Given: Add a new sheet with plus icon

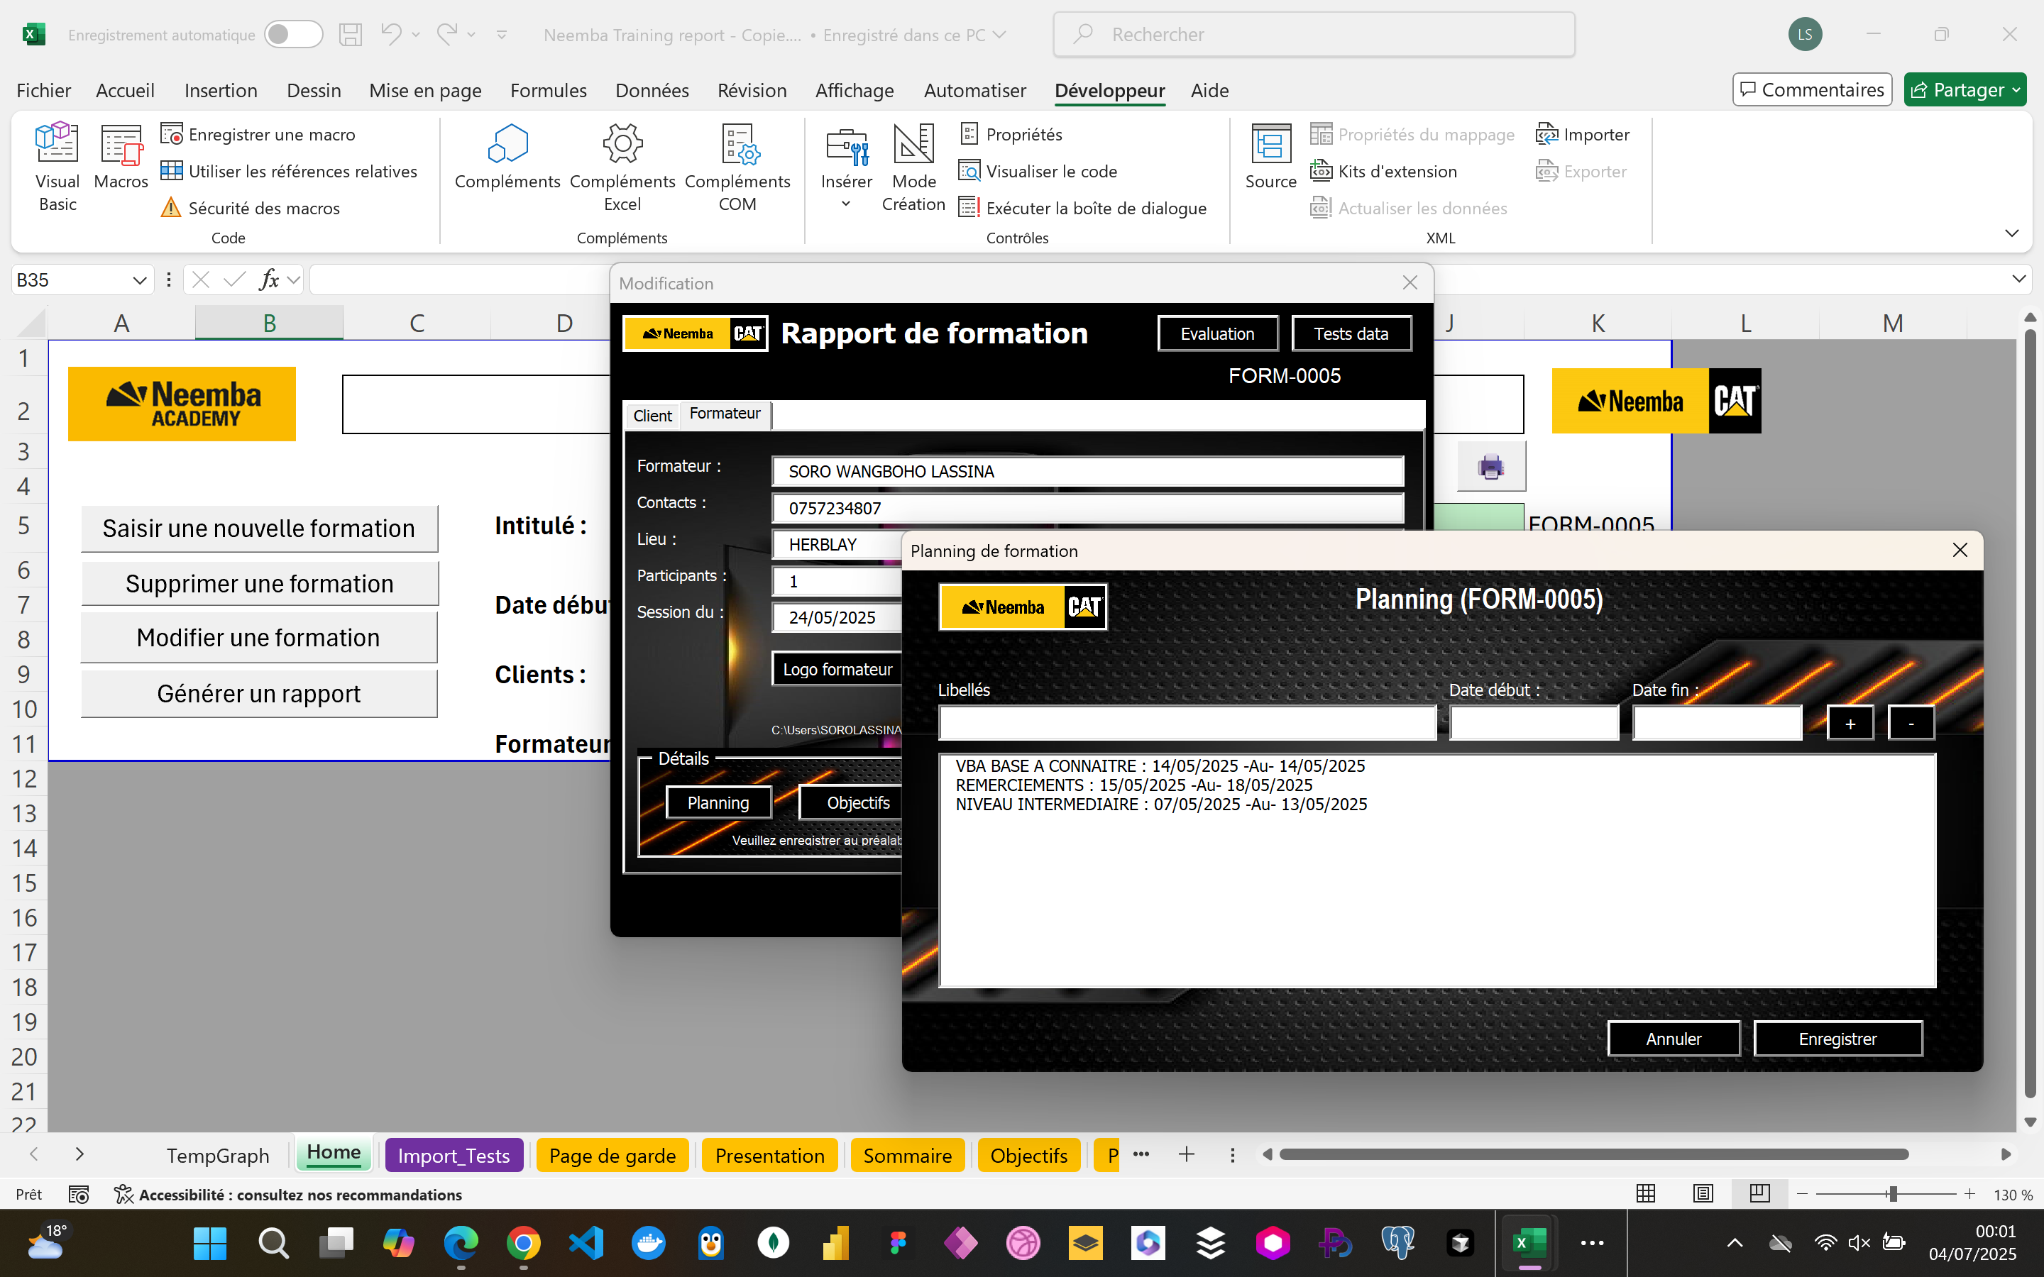Looking at the screenshot, I should (x=1186, y=1154).
